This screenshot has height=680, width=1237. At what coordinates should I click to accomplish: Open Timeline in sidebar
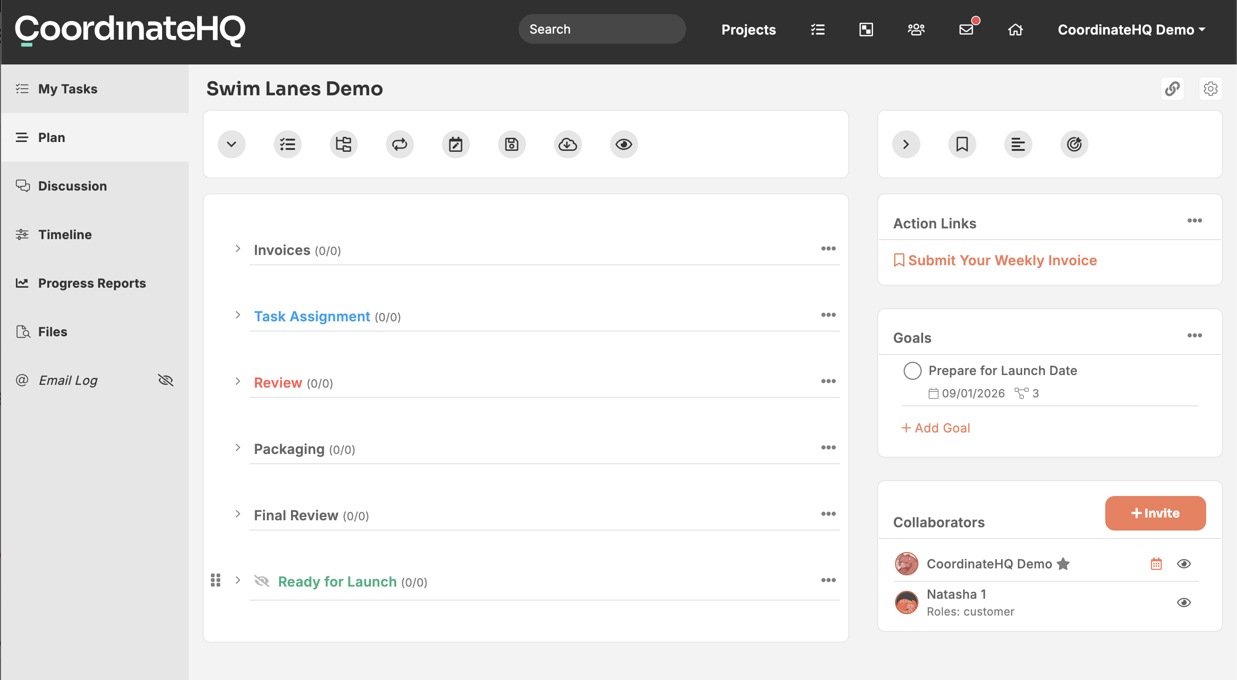tap(95, 234)
